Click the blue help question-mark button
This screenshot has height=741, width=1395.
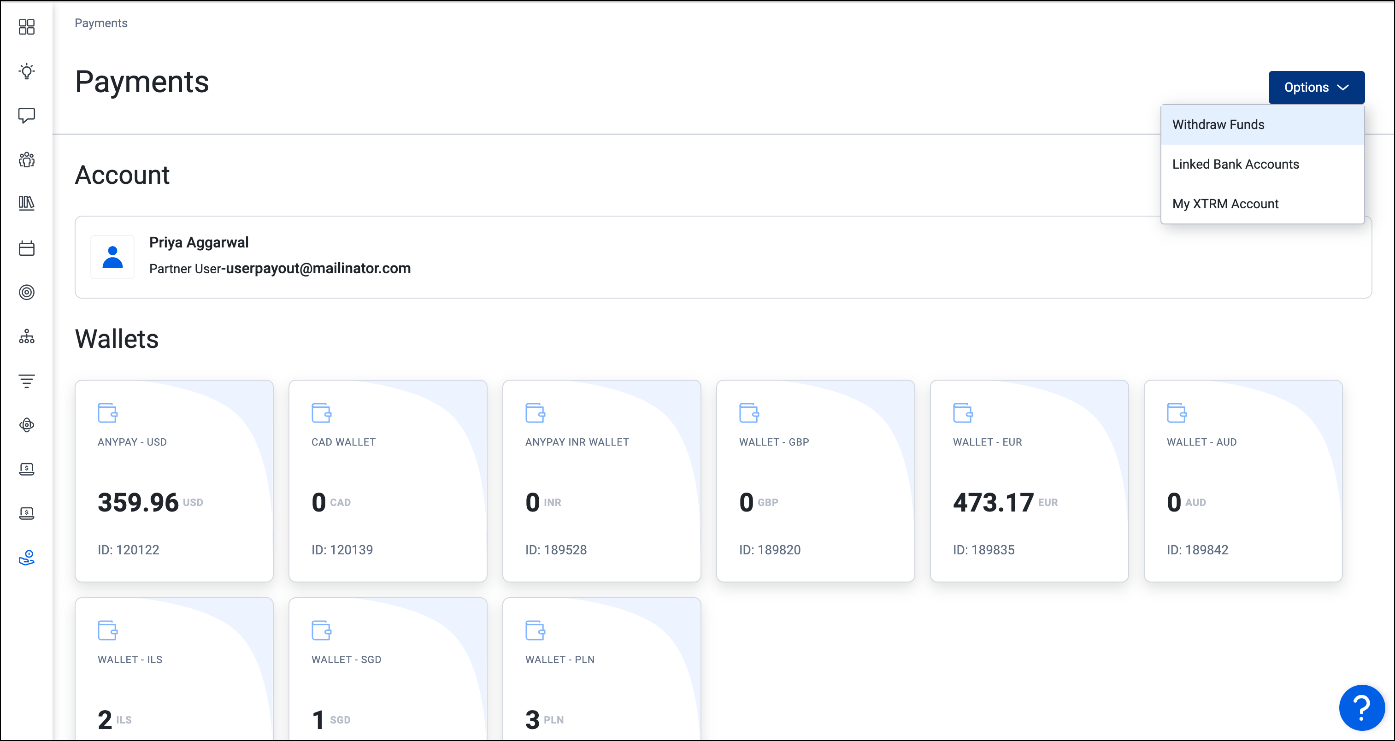coord(1361,707)
